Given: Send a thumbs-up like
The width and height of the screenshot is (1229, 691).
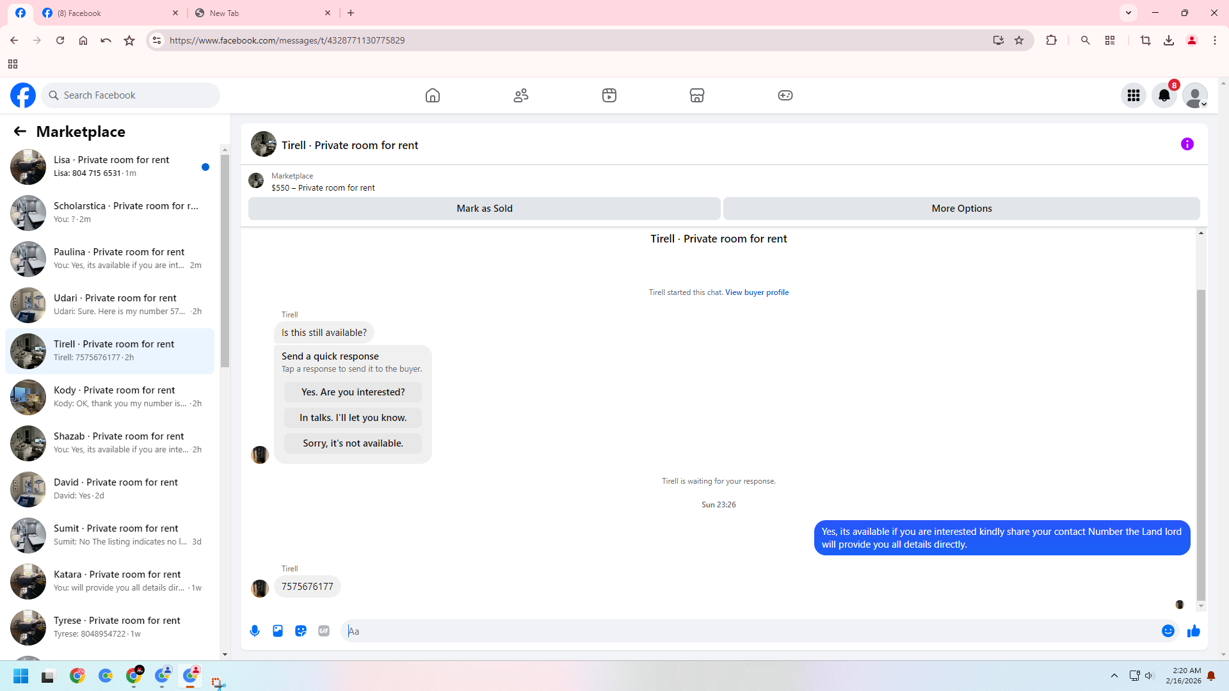Looking at the screenshot, I should [1194, 631].
